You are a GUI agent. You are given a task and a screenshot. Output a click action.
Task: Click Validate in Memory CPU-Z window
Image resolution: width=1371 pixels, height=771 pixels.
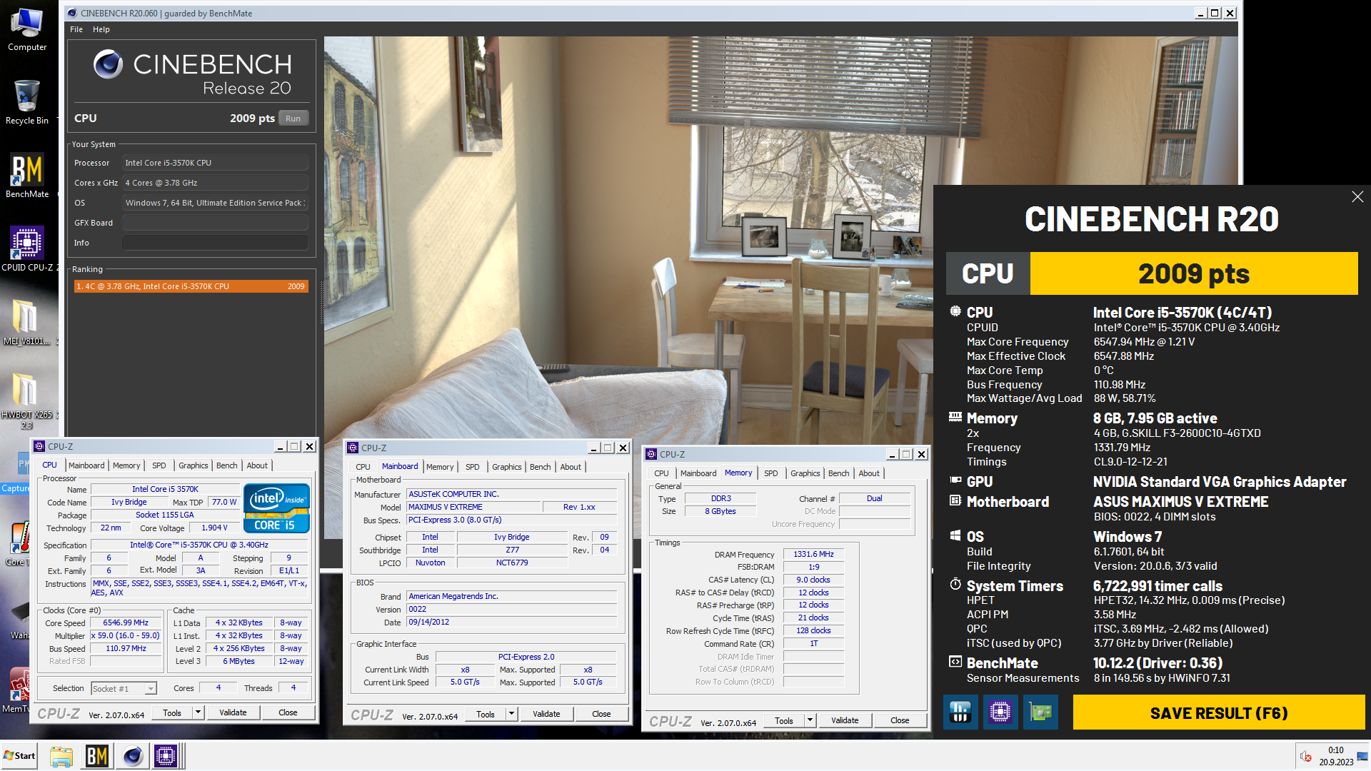pyautogui.click(x=845, y=720)
